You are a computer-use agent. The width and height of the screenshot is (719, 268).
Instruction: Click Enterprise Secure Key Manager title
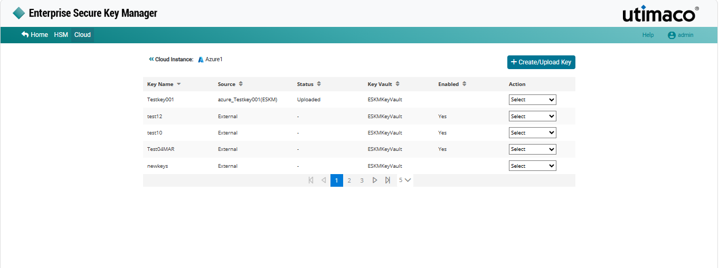[x=93, y=13]
